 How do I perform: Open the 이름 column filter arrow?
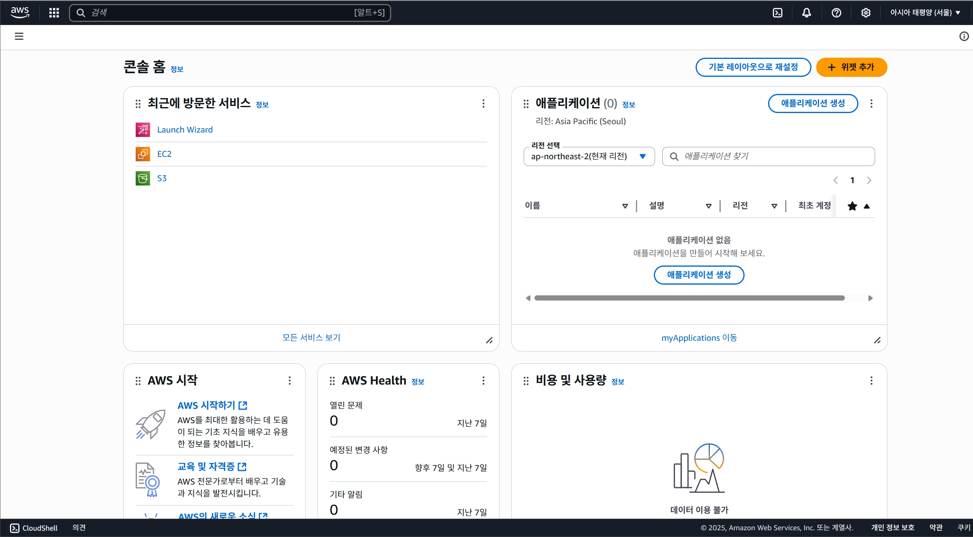tap(625, 206)
